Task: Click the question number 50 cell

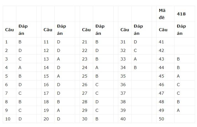Action: (x=162, y=119)
